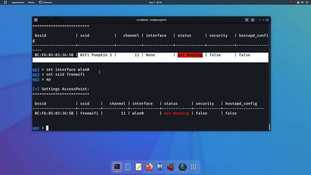311x175 pixels.
Task: Open the power menu icon
Action: pyautogui.click(x=307, y=2)
